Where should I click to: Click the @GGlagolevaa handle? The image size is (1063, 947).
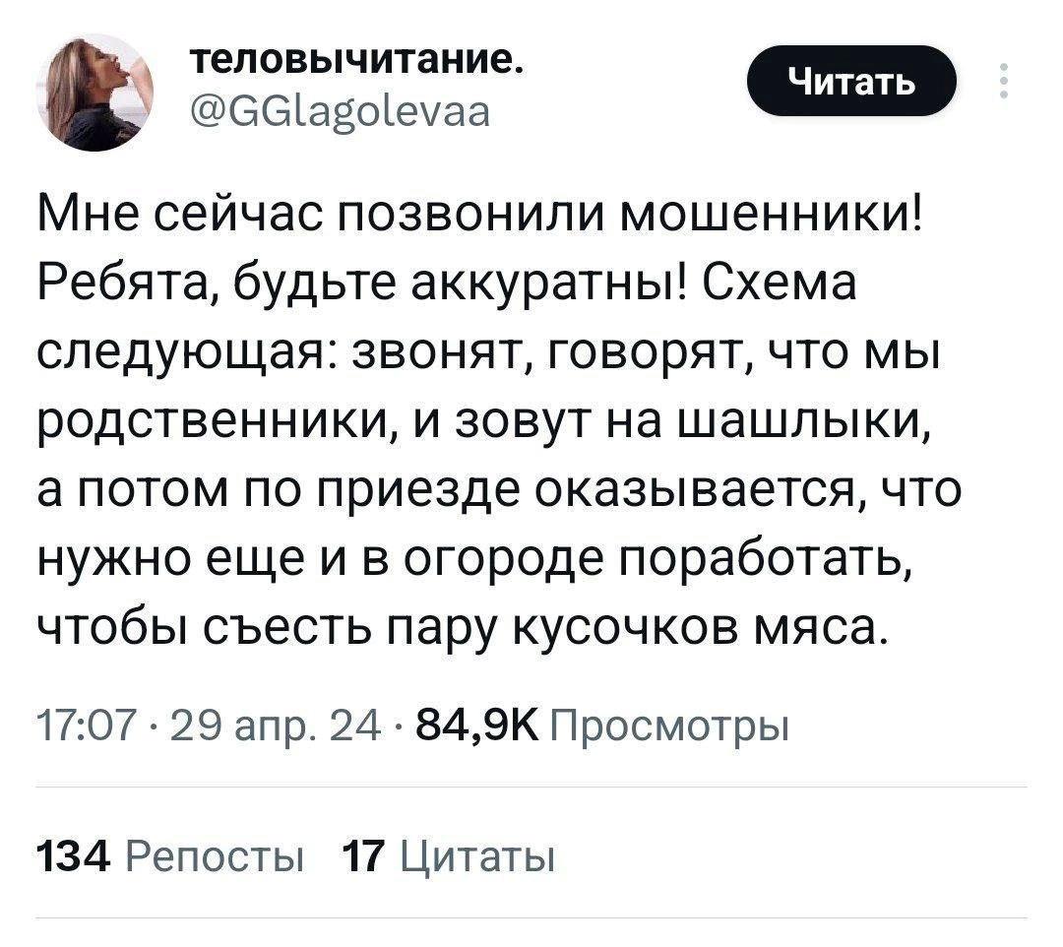[339, 116]
